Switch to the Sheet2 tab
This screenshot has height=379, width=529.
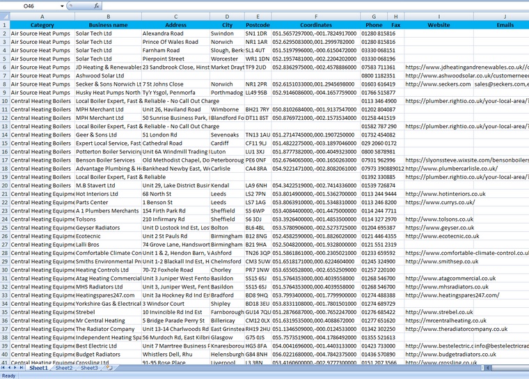64,368
